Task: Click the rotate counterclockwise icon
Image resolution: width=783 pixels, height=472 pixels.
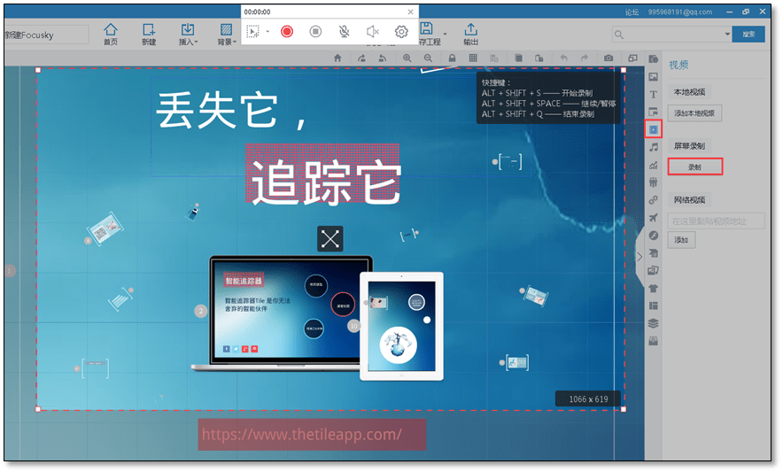Action: pos(383,58)
